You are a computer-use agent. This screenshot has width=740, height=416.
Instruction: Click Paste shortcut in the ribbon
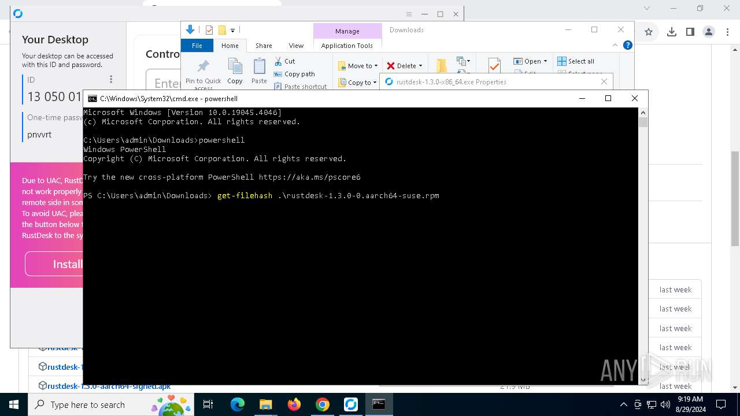point(300,86)
